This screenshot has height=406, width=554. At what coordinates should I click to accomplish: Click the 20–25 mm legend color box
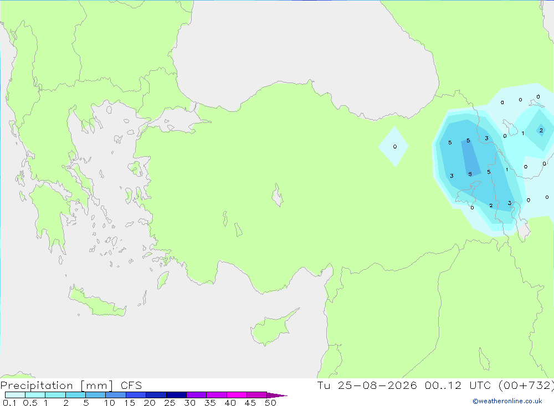[156, 395]
